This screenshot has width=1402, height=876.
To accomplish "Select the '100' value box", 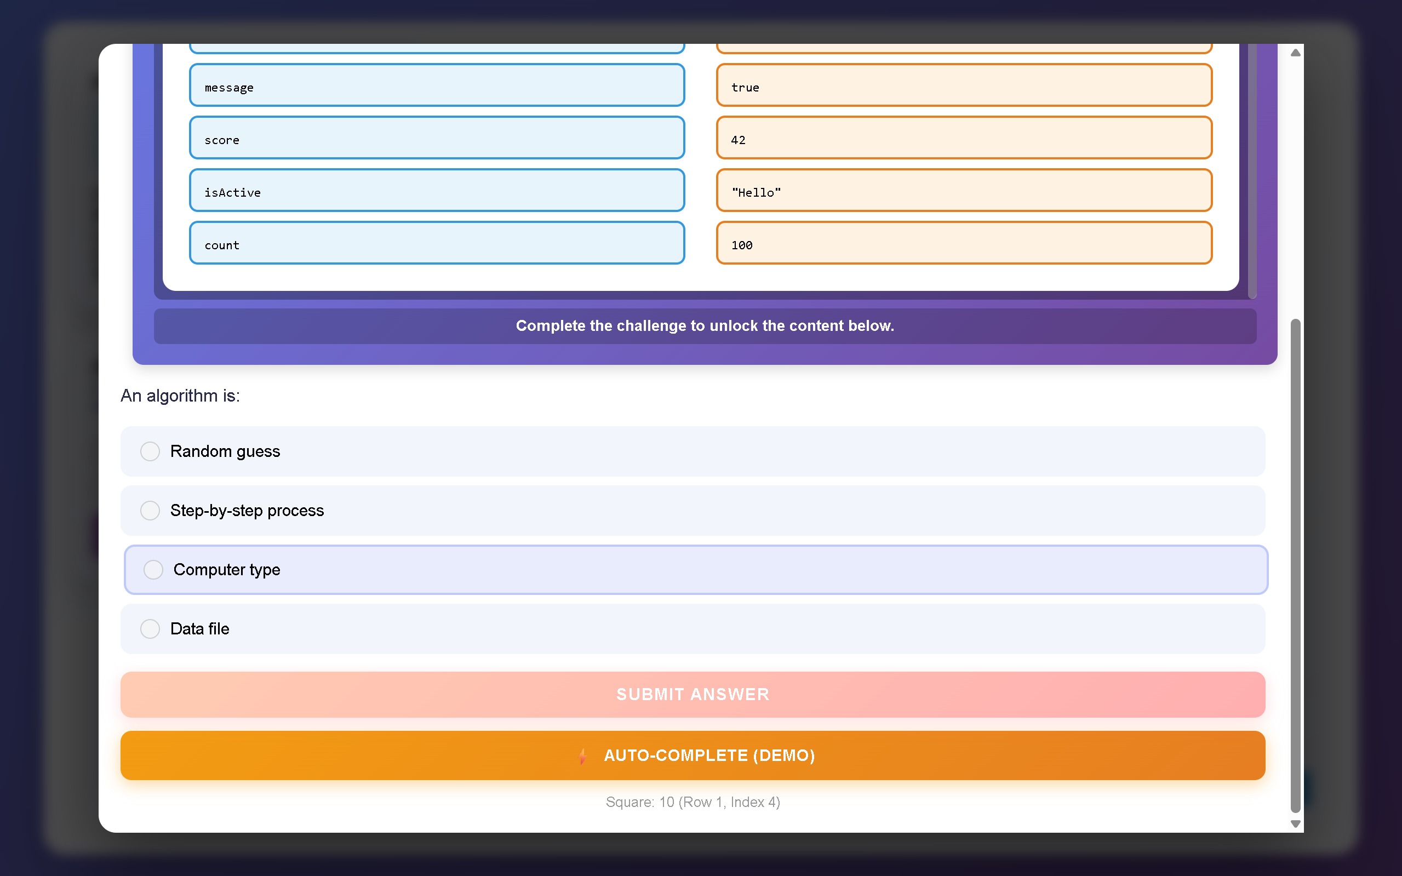I will point(964,243).
